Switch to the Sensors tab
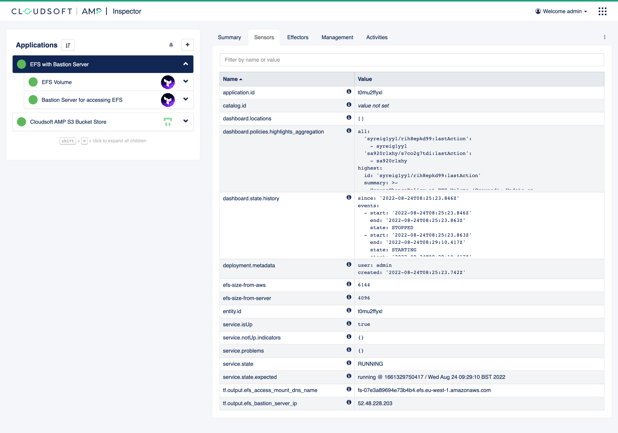The image size is (618, 433). [x=264, y=37]
